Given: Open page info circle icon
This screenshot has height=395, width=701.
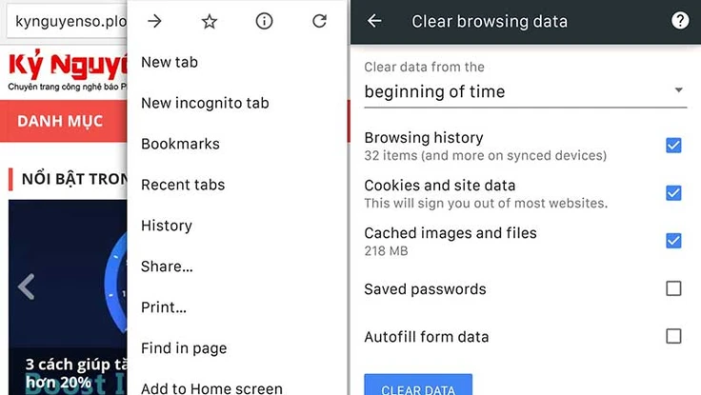Looking at the screenshot, I should (x=264, y=21).
